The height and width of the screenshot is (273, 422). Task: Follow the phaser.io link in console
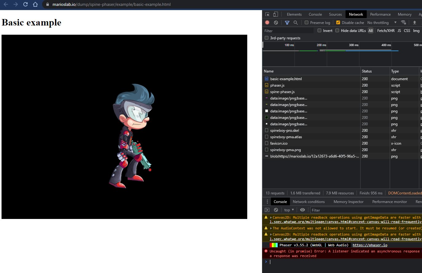(x=370, y=245)
